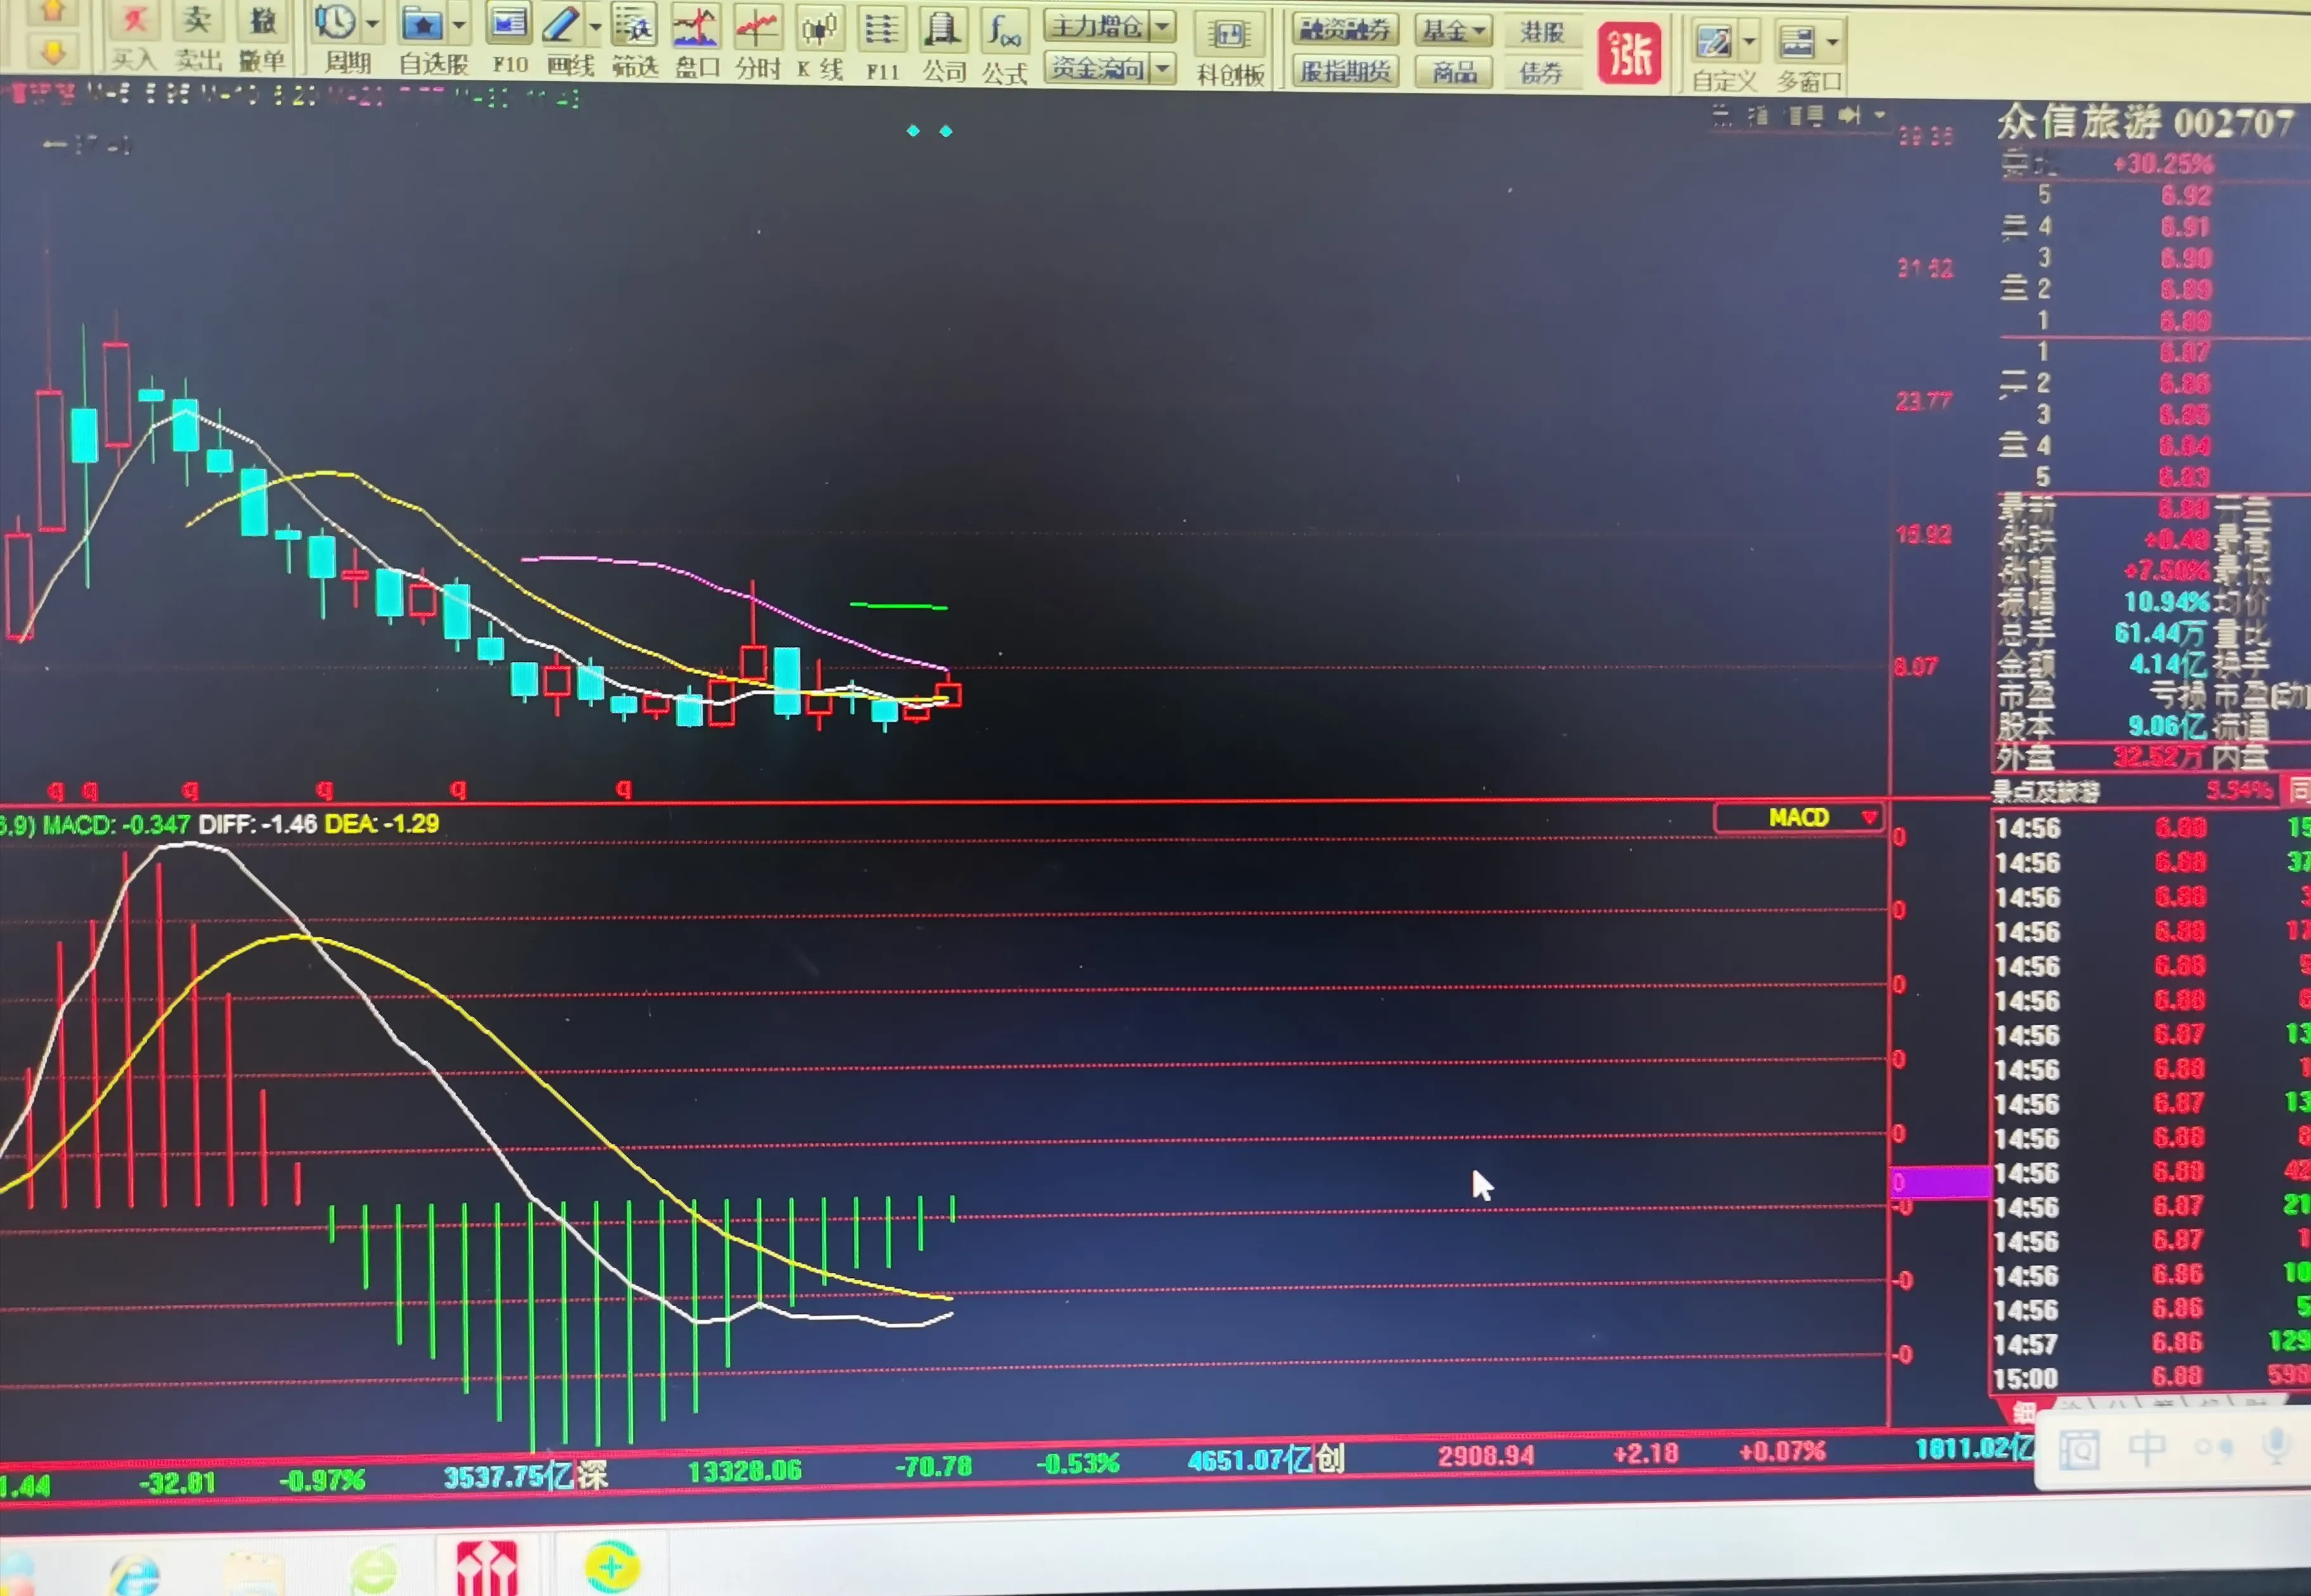Click the 卖出 sell icon
The width and height of the screenshot is (2311, 1596).
point(197,21)
